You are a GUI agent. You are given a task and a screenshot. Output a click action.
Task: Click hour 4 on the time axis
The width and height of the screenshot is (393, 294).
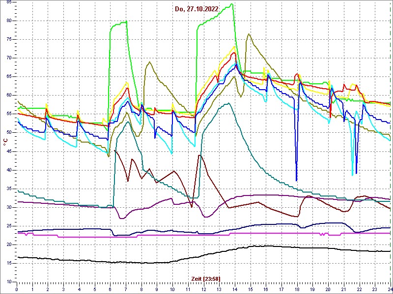(79, 289)
